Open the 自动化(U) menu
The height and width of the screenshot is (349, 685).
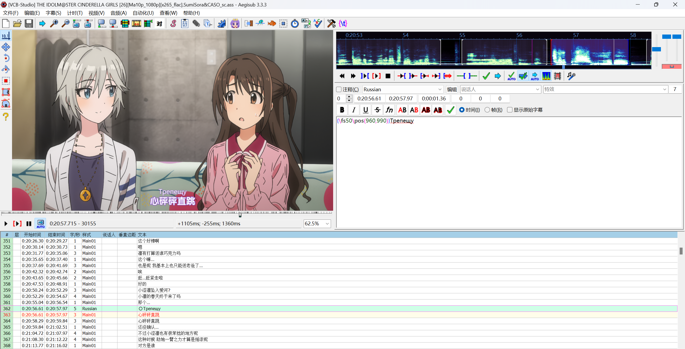pos(143,13)
